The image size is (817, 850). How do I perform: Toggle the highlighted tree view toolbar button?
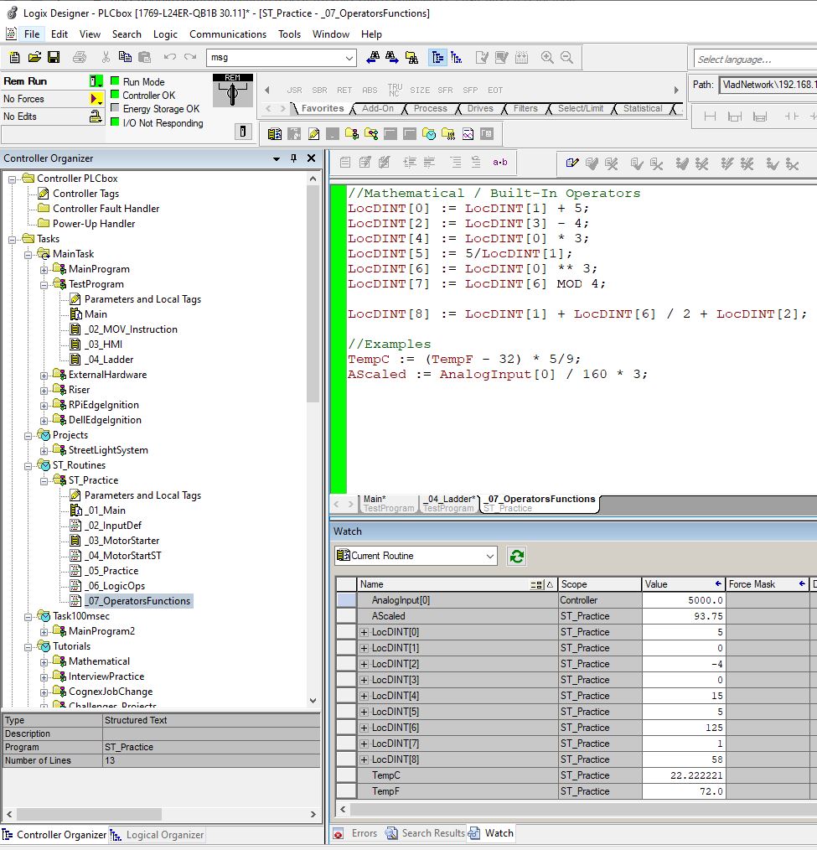coord(437,57)
